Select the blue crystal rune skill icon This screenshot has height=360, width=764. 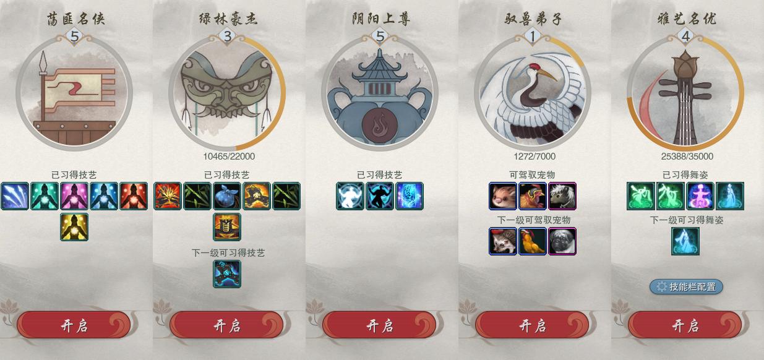pyautogui.click(x=410, y=196)
